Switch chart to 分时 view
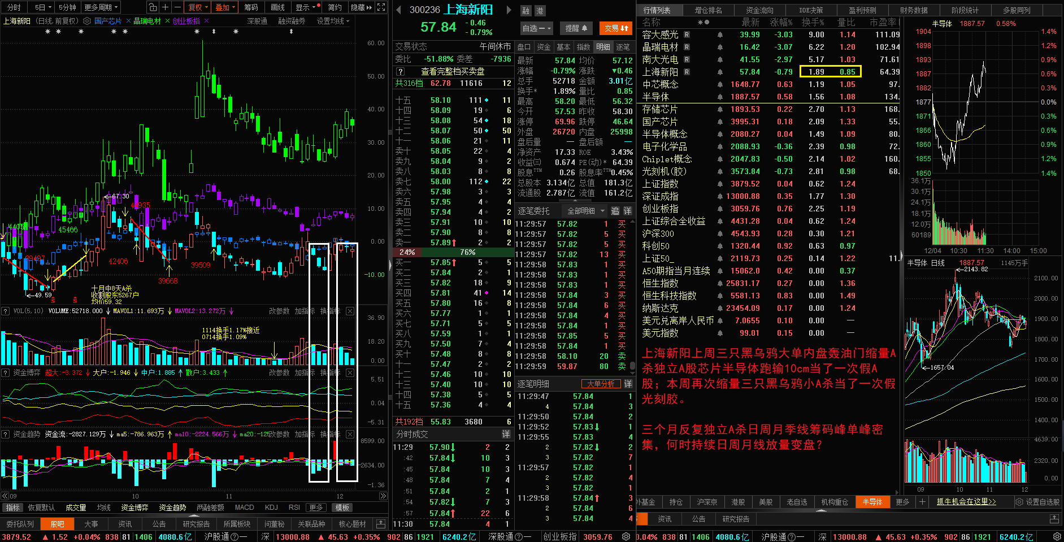The height and width of the screenshot is (542, 1064). pos(14,7)
